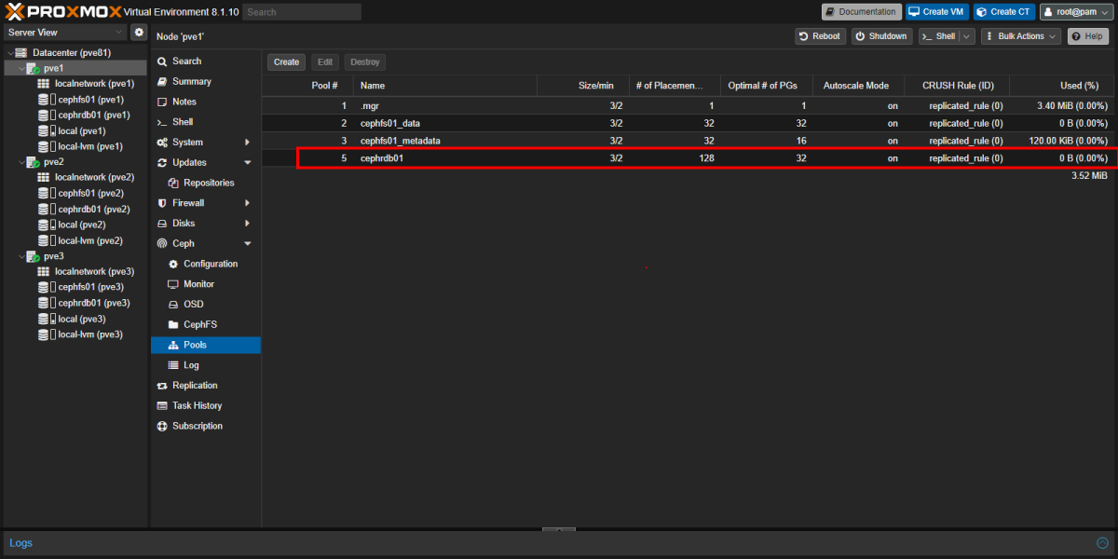This screenshot has height=559, width=1118.
Task: Click the Search magnifier icon in node menu
Action: (162, 61)
